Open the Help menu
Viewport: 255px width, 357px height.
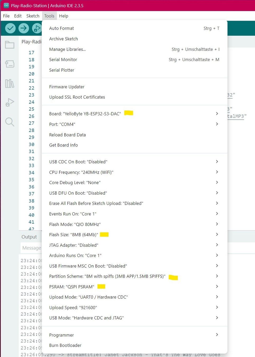[64, 16]
